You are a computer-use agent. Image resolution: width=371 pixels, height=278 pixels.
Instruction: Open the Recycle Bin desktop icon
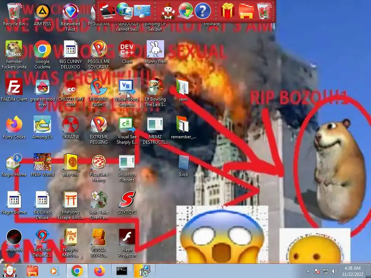[x=14, y=14]
